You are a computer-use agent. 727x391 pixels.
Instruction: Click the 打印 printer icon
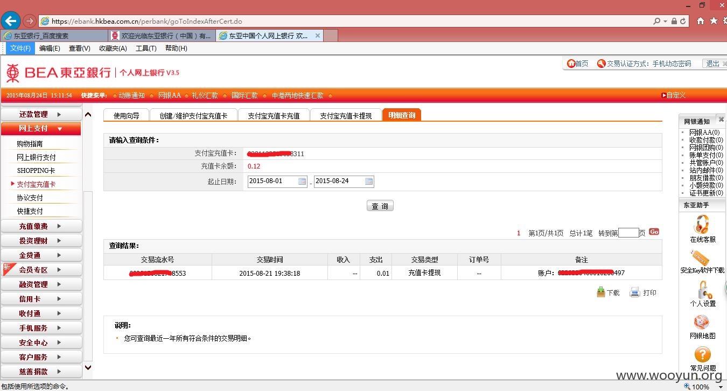[x=635, y=292]
